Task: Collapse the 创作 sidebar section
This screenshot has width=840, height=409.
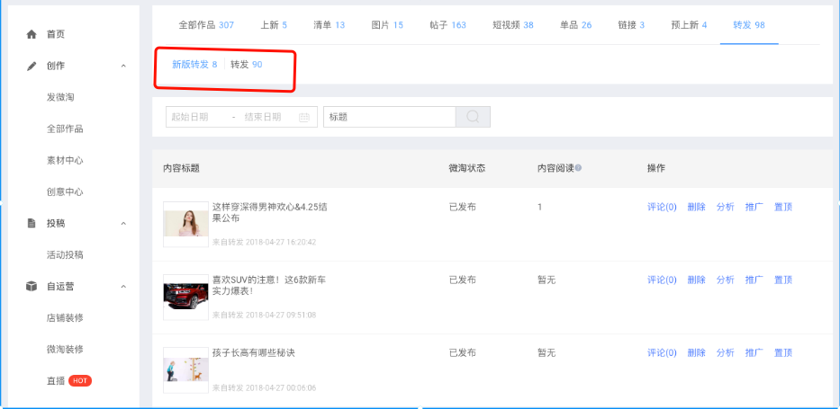Action: point(123,66)
